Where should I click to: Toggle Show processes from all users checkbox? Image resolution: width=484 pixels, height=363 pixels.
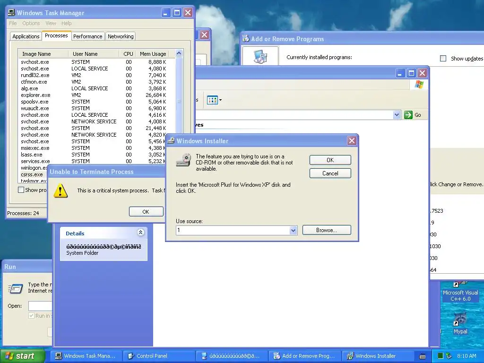click(x=21, y=190)
